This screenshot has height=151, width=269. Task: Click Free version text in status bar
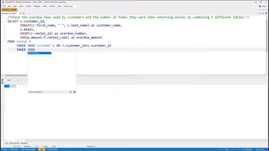point(260,149)
